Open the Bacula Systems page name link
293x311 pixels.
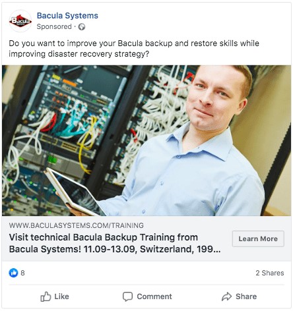(x=67, y=16)
